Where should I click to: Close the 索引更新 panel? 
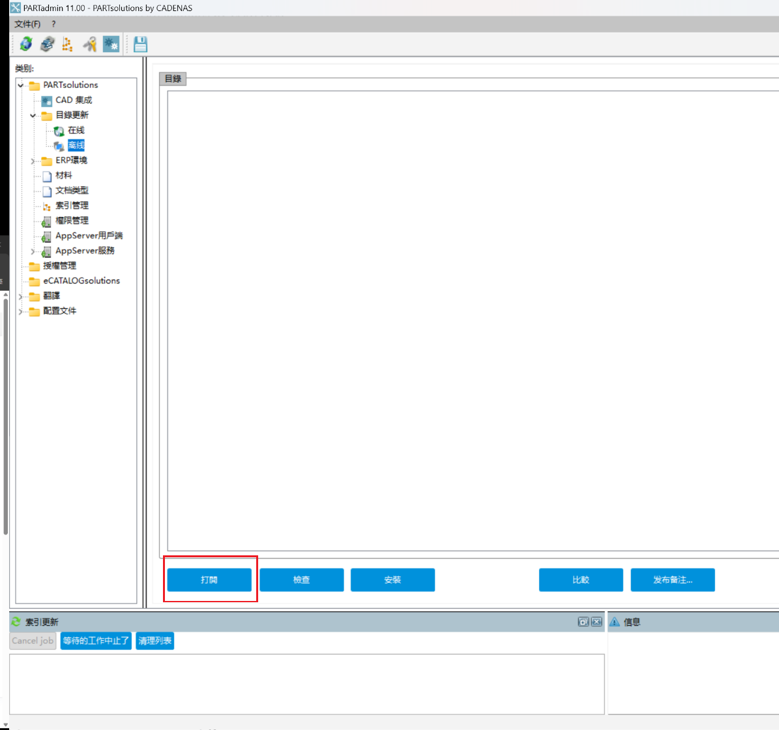point(596,622)
